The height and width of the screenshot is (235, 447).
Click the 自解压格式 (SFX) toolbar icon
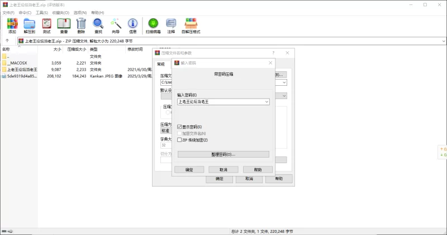(x=192, y=24)
